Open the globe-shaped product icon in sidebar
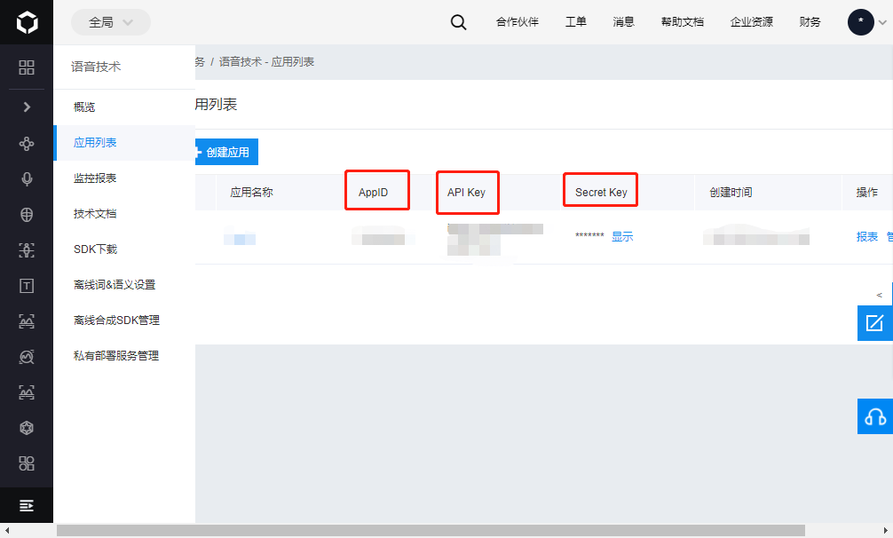 point(27,214)
